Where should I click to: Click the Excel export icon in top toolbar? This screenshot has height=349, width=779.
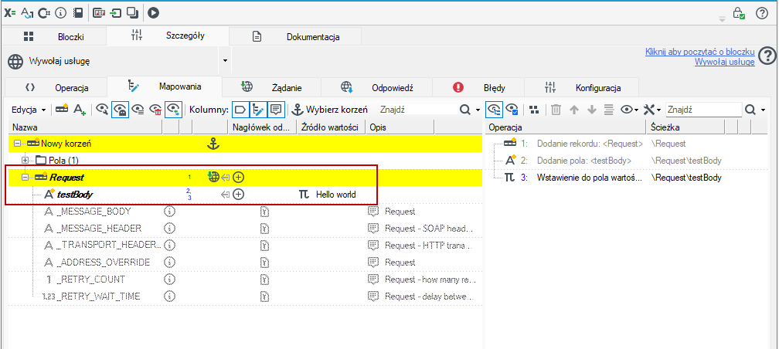[x=10, y=13]
